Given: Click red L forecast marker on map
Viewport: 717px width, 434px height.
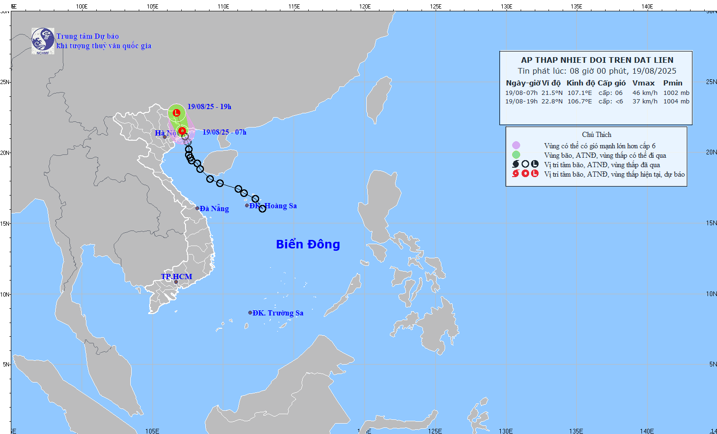Looking at the screenshot, I should tap(177, 113).
